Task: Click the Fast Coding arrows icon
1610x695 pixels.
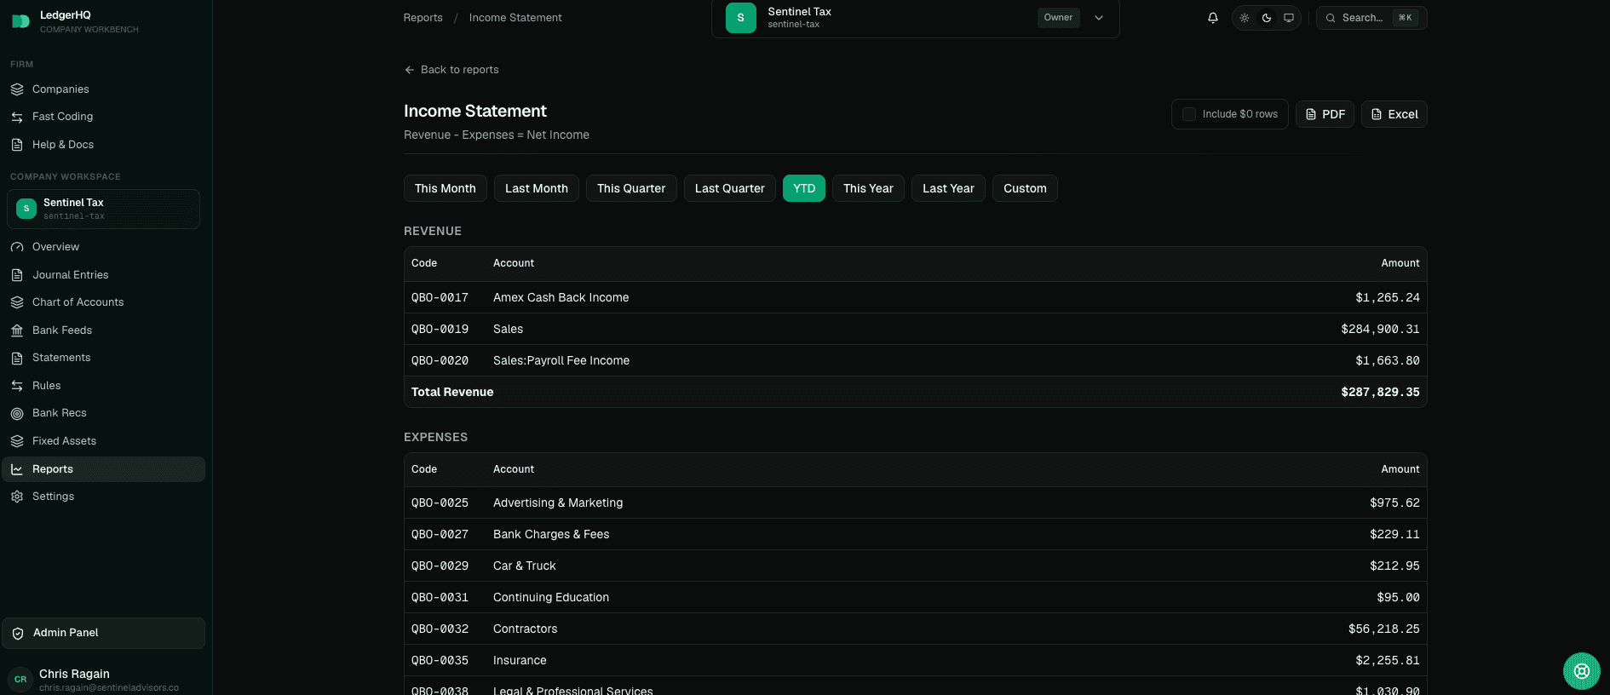Action: [17, 117]
